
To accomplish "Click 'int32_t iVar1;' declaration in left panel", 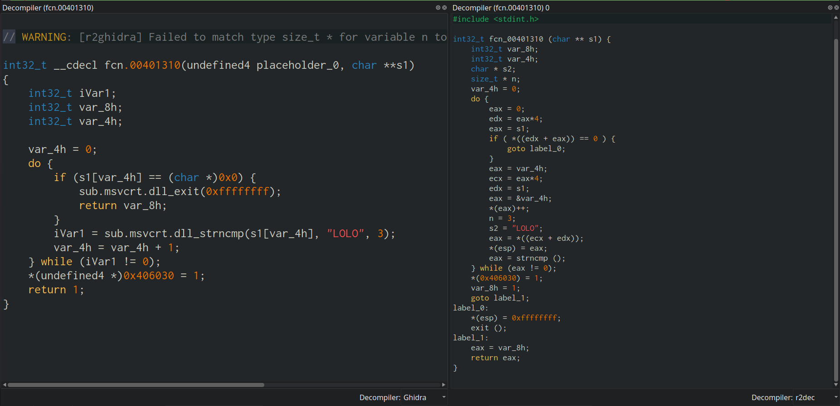I will pos(73,93).
